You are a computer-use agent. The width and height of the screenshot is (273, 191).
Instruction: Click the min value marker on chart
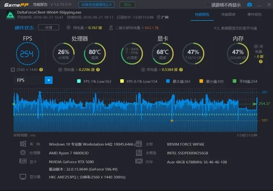(x=172, y=121)
